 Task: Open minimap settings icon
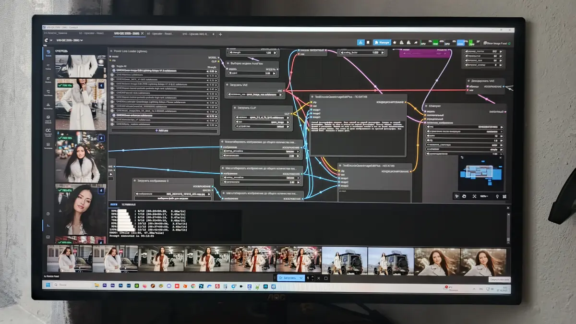click(x=461, y=157)
